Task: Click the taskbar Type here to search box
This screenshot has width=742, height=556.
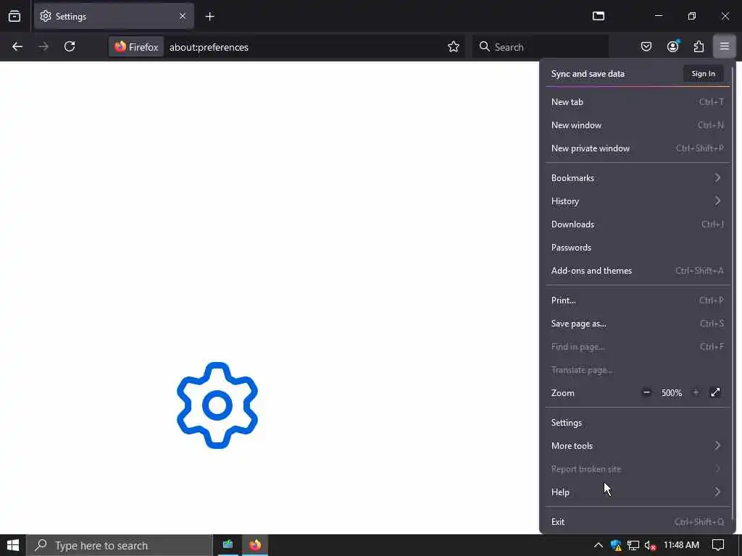Action: tap(120, 545)
